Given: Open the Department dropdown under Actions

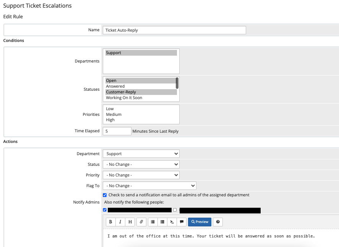Looking at the screenshot, I should pyautogui.click(x=141, y=154).
